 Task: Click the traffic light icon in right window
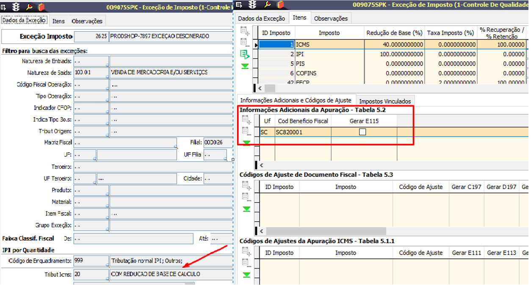252,5
